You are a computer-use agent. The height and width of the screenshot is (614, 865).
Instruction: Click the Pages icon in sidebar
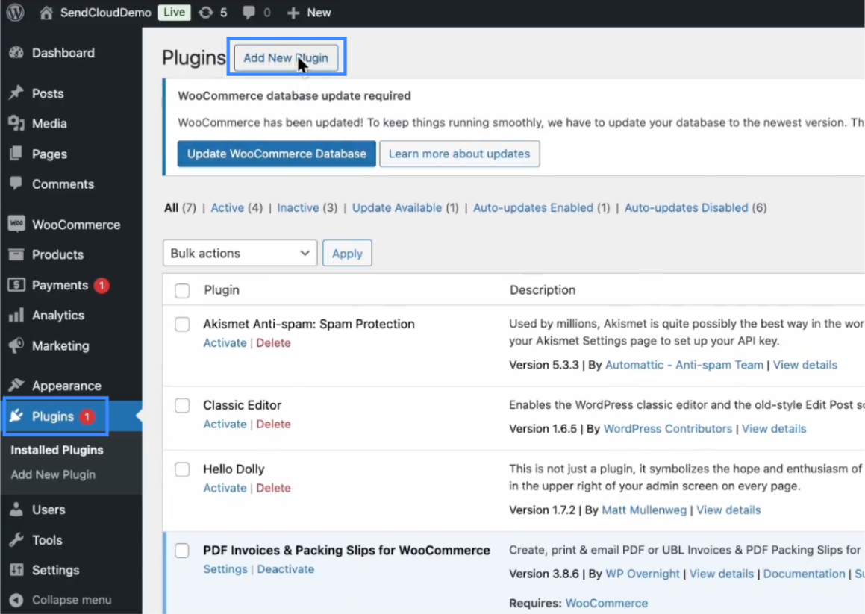tap(16, 154)
